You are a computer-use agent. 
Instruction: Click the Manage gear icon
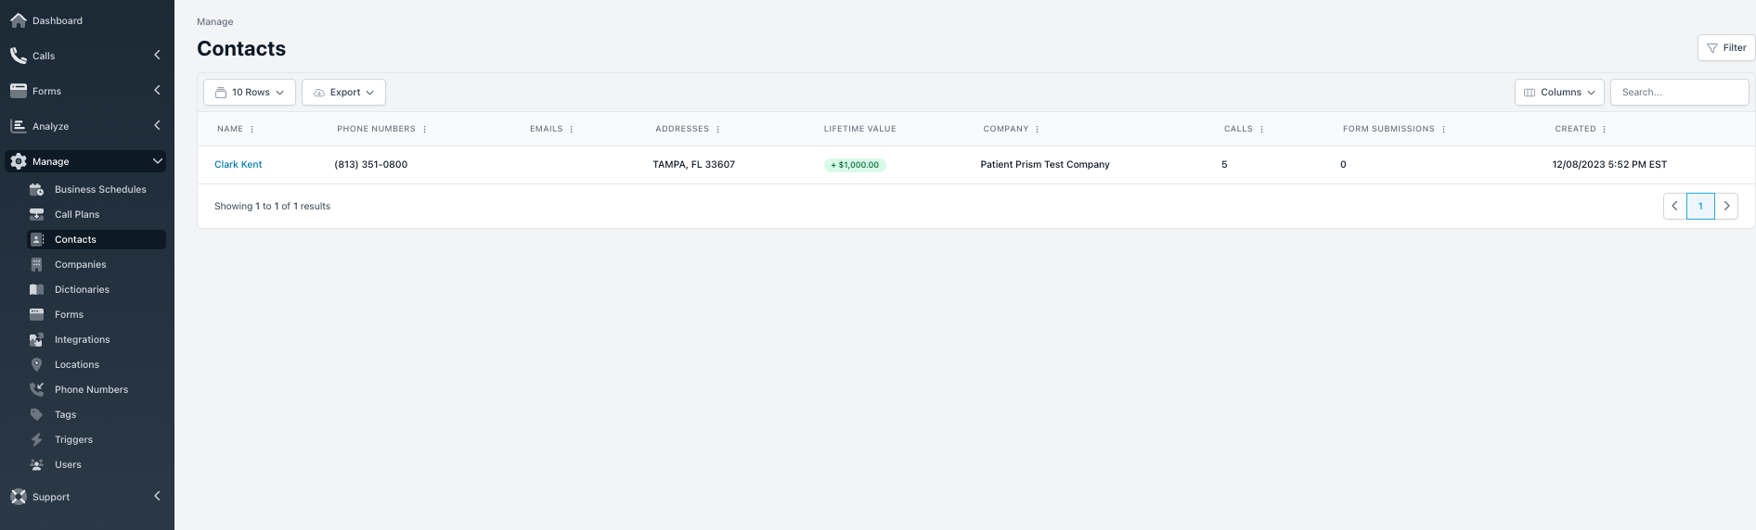(x=19, y=161)
